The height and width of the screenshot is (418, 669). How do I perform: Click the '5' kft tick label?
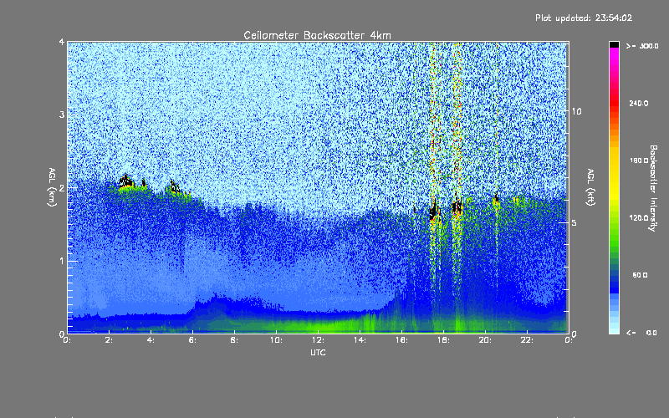coord(574,222)
